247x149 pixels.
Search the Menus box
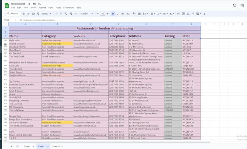[13, 14]
